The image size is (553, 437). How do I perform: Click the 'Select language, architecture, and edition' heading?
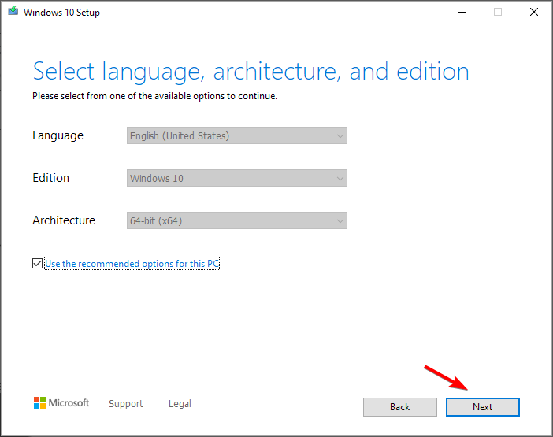251,72
